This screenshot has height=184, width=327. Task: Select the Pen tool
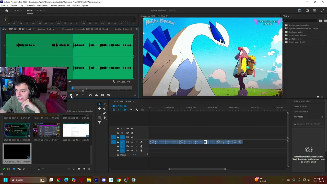coord(104,113)
